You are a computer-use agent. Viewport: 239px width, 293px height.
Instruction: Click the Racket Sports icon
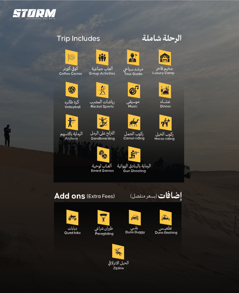coord(102,90)
